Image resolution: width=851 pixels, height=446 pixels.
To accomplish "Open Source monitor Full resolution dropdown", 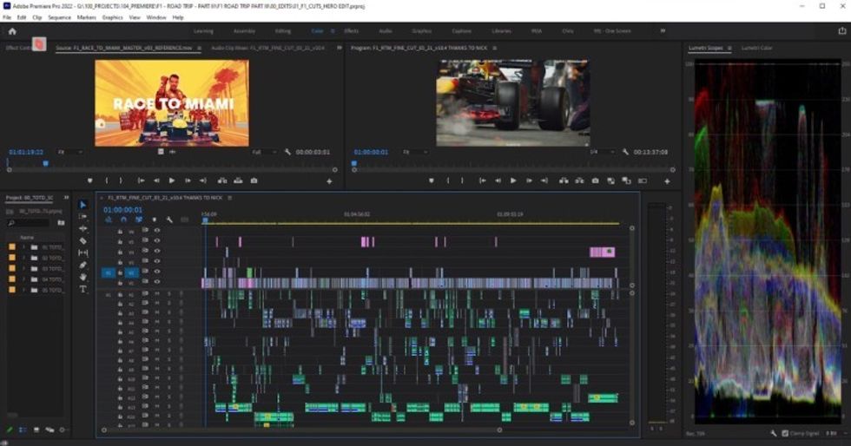I will click(264, 152).
